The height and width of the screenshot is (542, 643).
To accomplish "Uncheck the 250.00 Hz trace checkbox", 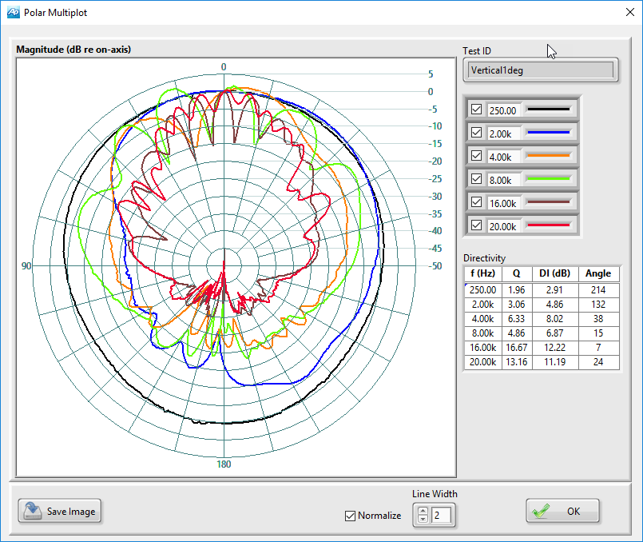I will point(477,110).
